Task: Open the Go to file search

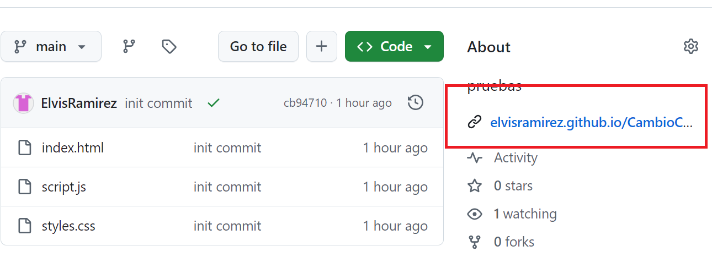Action: (258, 47)
